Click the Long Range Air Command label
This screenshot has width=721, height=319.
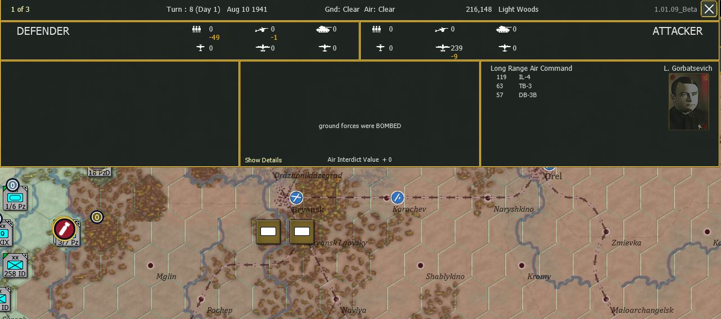coord(531,69)
